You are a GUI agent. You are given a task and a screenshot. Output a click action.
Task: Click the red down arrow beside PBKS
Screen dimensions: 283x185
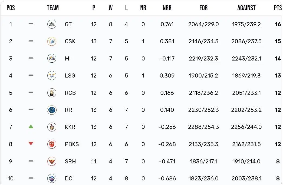(31, 144)
